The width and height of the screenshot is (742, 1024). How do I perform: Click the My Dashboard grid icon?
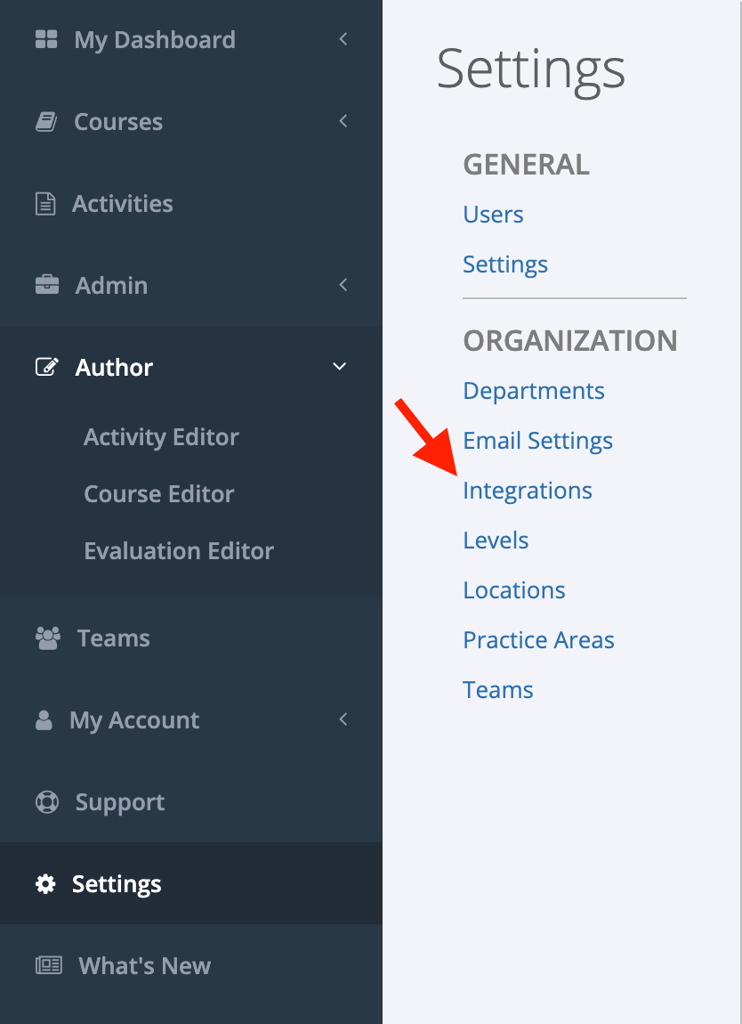[45, 39]
